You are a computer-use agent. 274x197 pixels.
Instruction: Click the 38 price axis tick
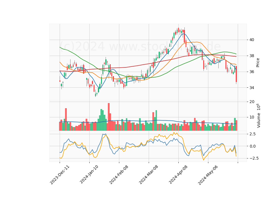[252, 56]
